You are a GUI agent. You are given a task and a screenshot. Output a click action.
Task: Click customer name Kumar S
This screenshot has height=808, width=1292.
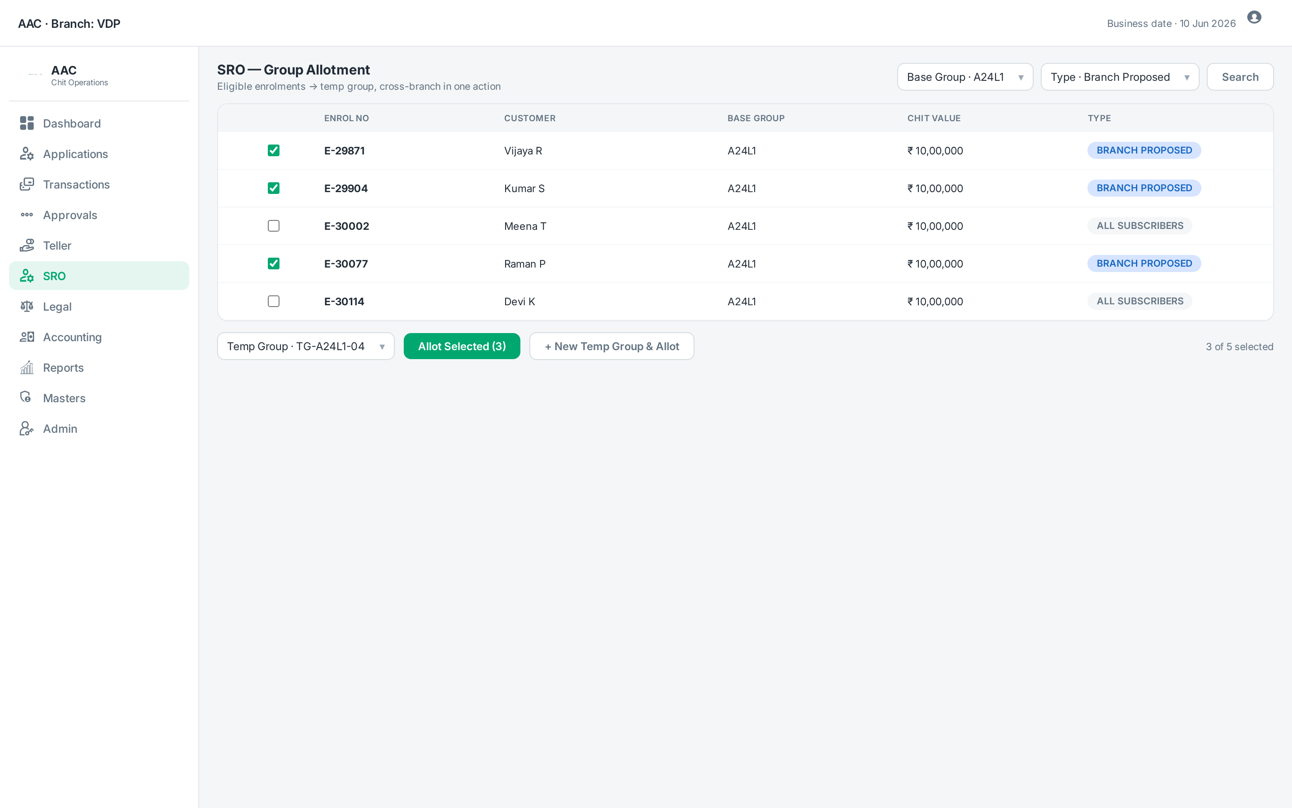point(524,188)
